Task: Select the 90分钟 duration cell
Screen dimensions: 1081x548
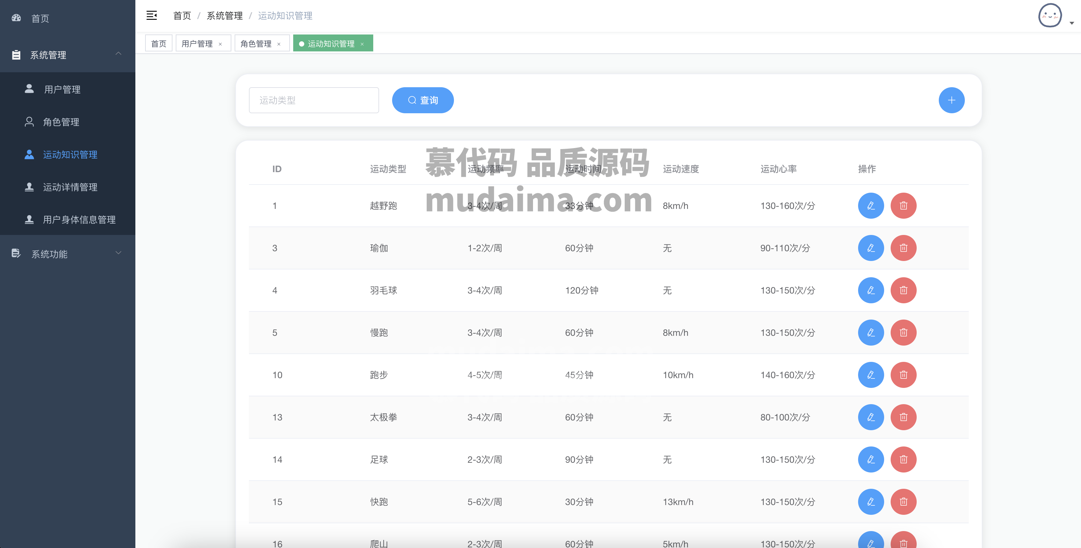Action: [x=579, y=460]
